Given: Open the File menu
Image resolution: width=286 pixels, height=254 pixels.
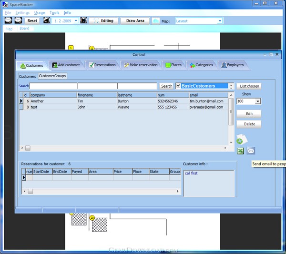Looking at the screenshot, I should click(x=8, y=12).
